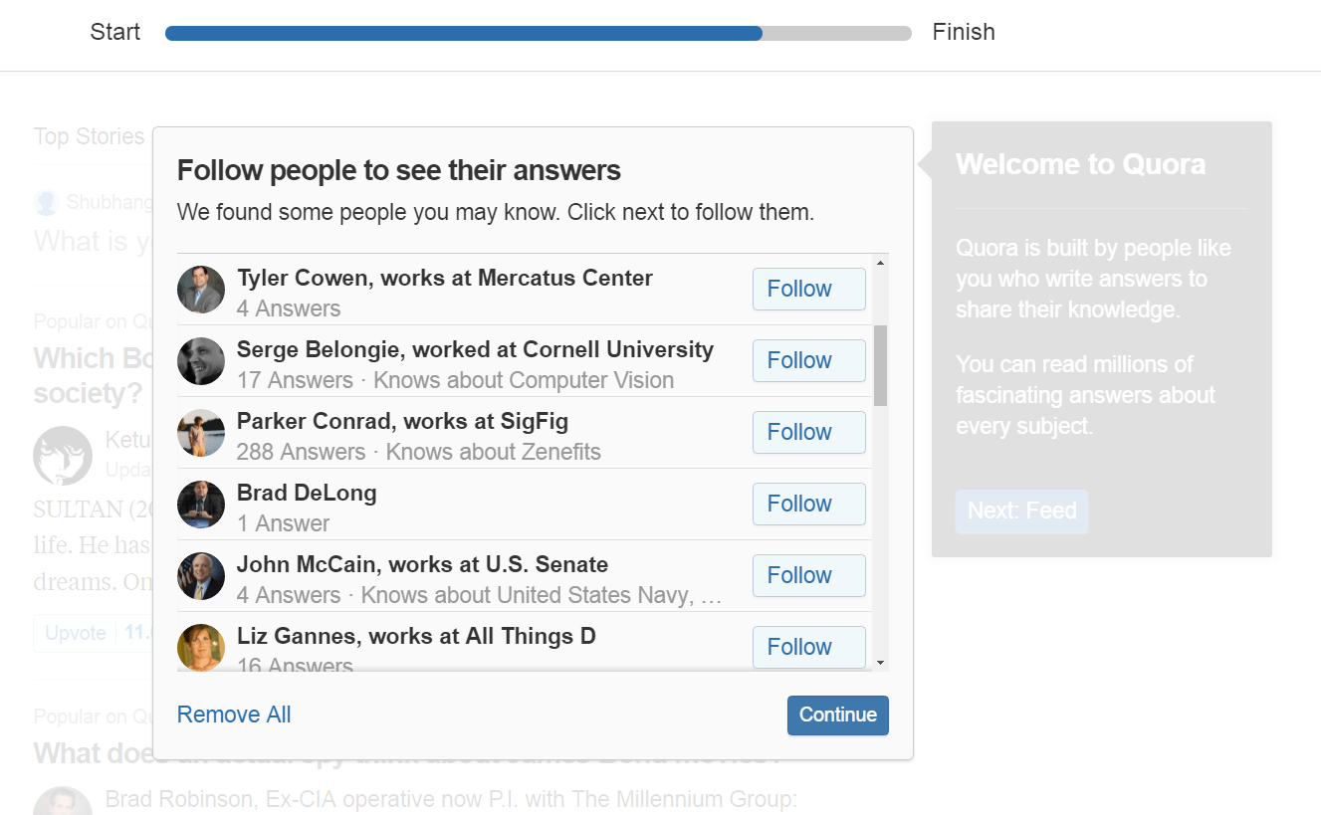1321x815 pixels.
Task: Click the Next: Feed button
Action: [x=1022, y=511]
